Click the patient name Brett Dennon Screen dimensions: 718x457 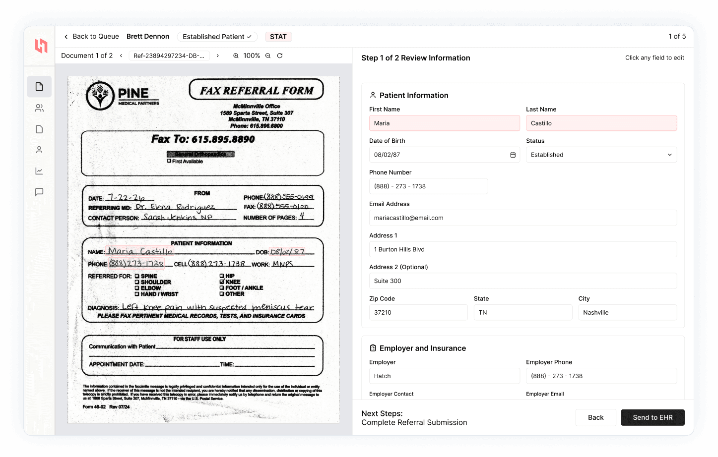(148, 37)
